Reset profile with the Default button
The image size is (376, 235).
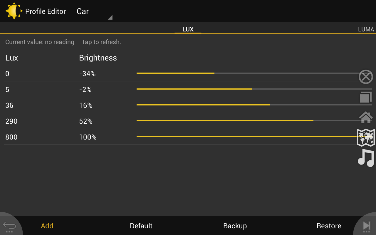141,226
